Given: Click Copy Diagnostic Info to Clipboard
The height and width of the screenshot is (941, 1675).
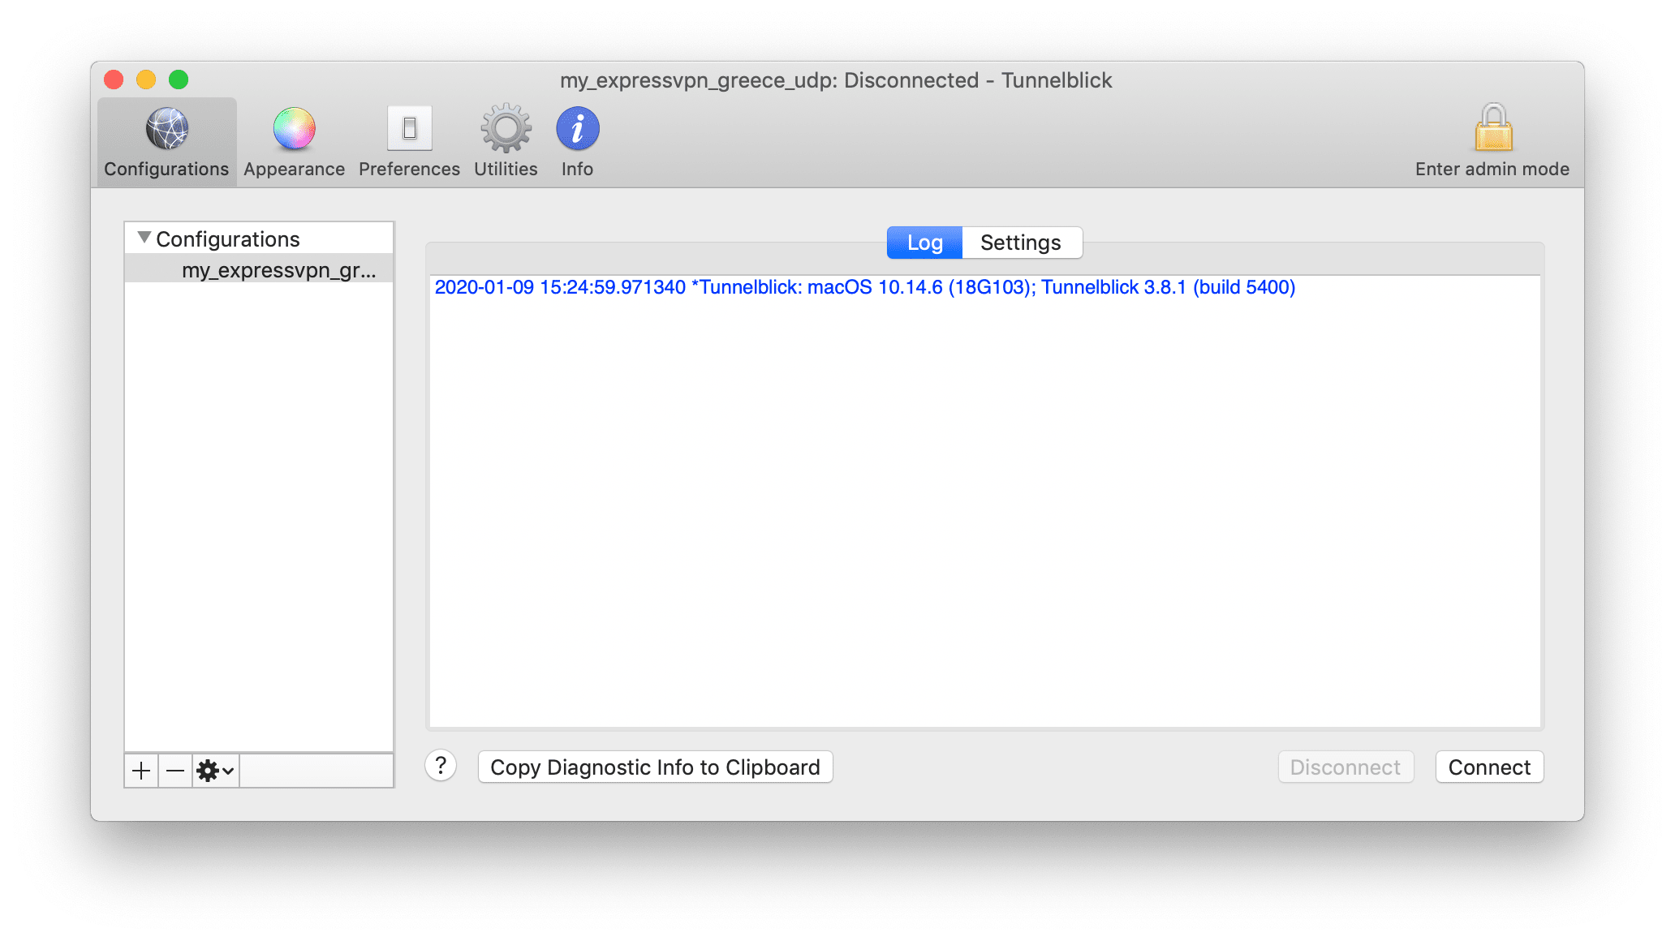Looking at the screenshot, I should [x=656, y=767].
